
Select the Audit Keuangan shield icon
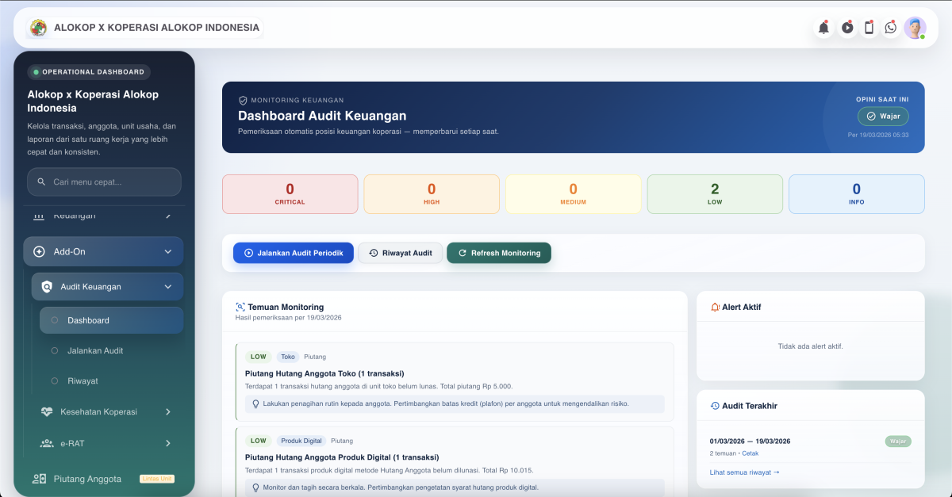[47, 286]
